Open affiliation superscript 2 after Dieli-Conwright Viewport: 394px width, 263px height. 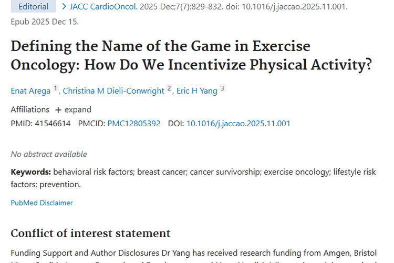click(169, 89)
